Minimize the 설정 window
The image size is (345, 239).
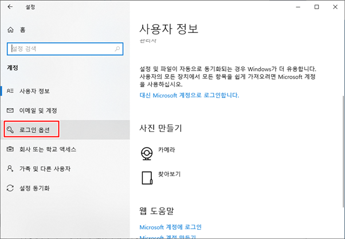click(x=298, y=7)
